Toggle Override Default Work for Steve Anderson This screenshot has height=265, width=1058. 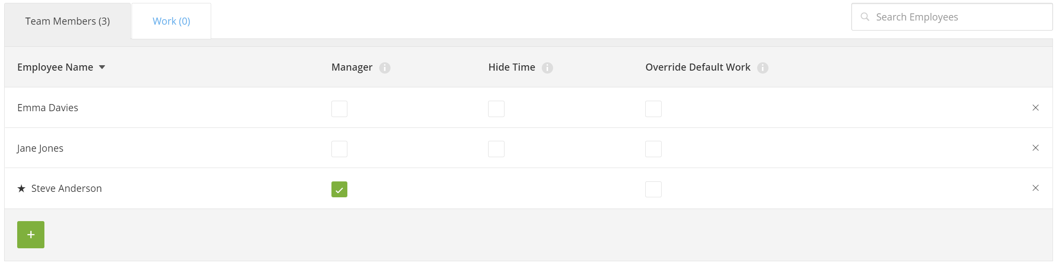point(653,189)
